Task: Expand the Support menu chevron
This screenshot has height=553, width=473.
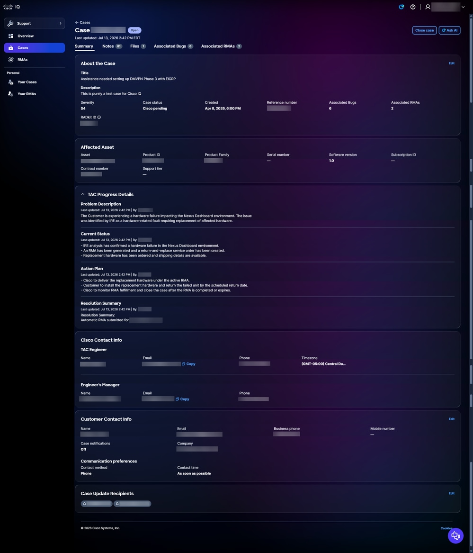Action: [x=60, y=23]
